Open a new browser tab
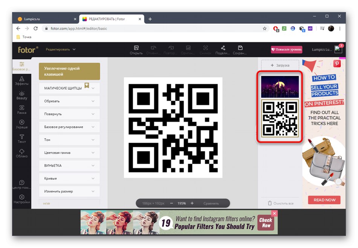 [x=150, y=19]
